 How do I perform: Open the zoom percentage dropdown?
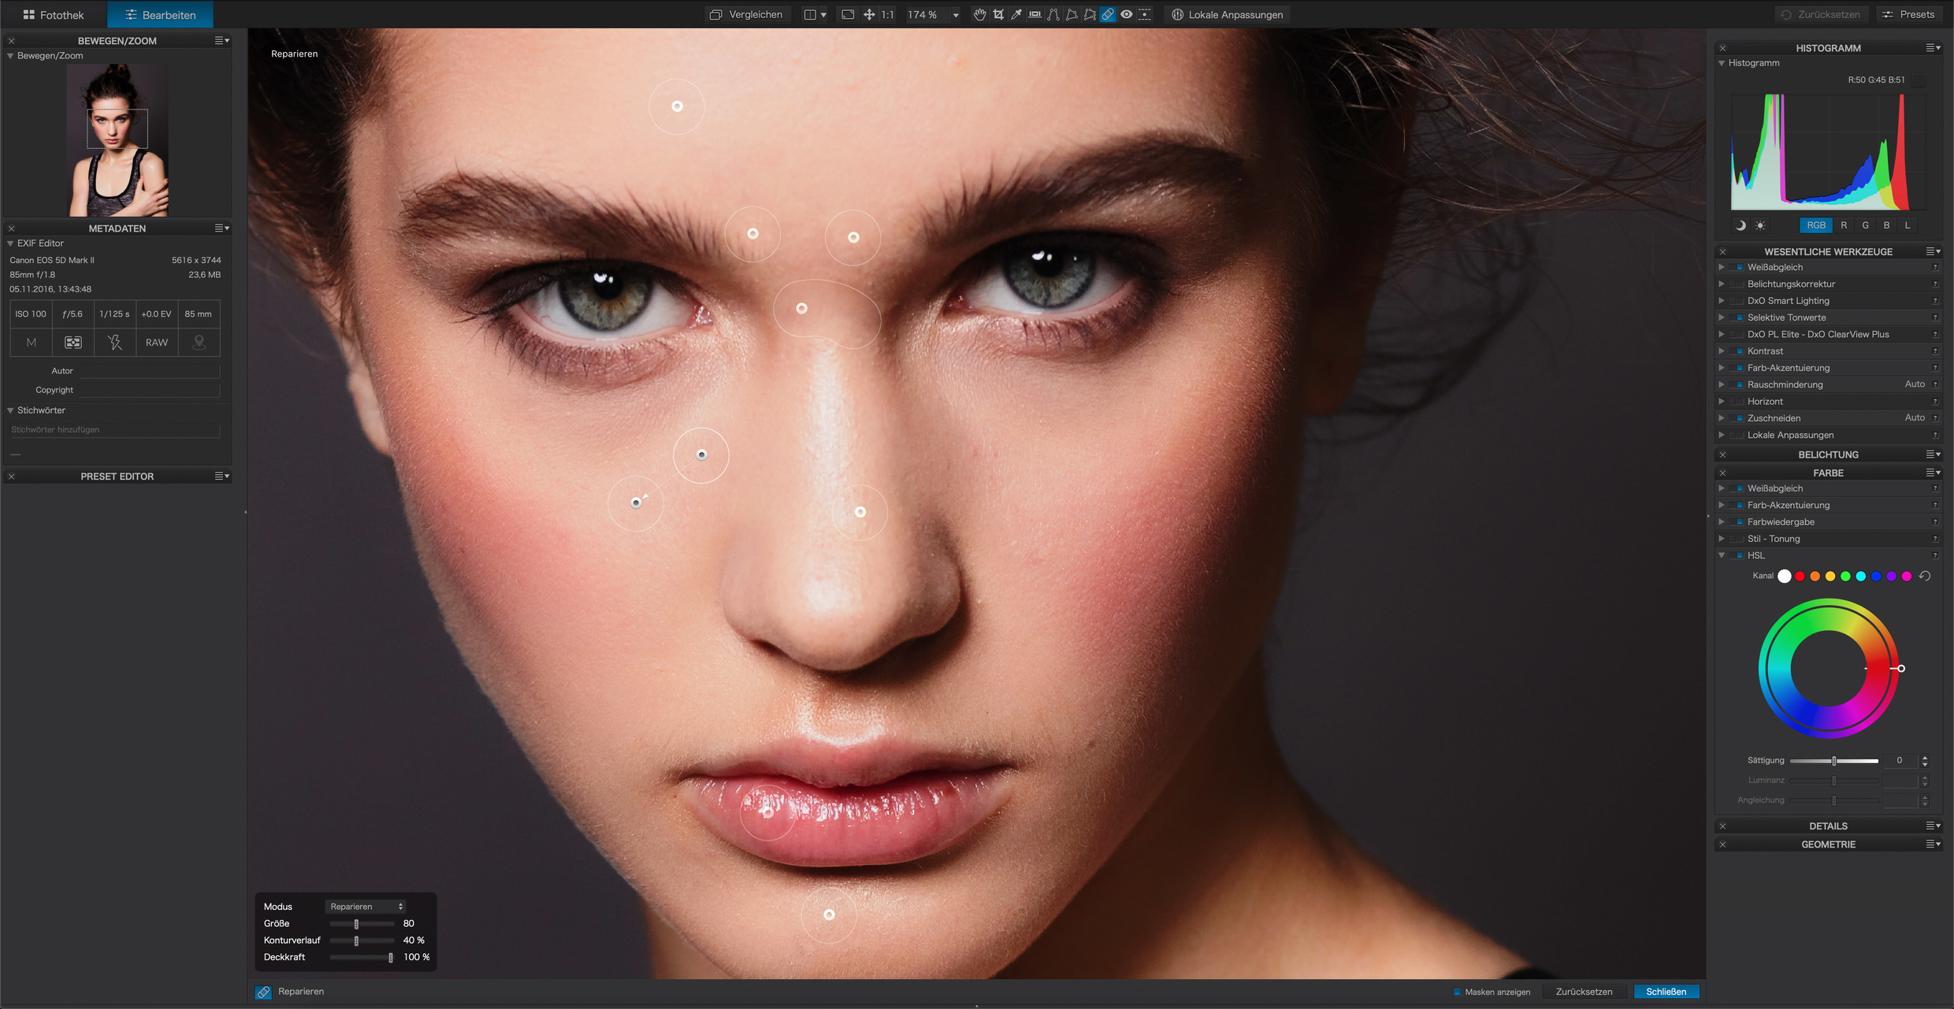[956, 15]
